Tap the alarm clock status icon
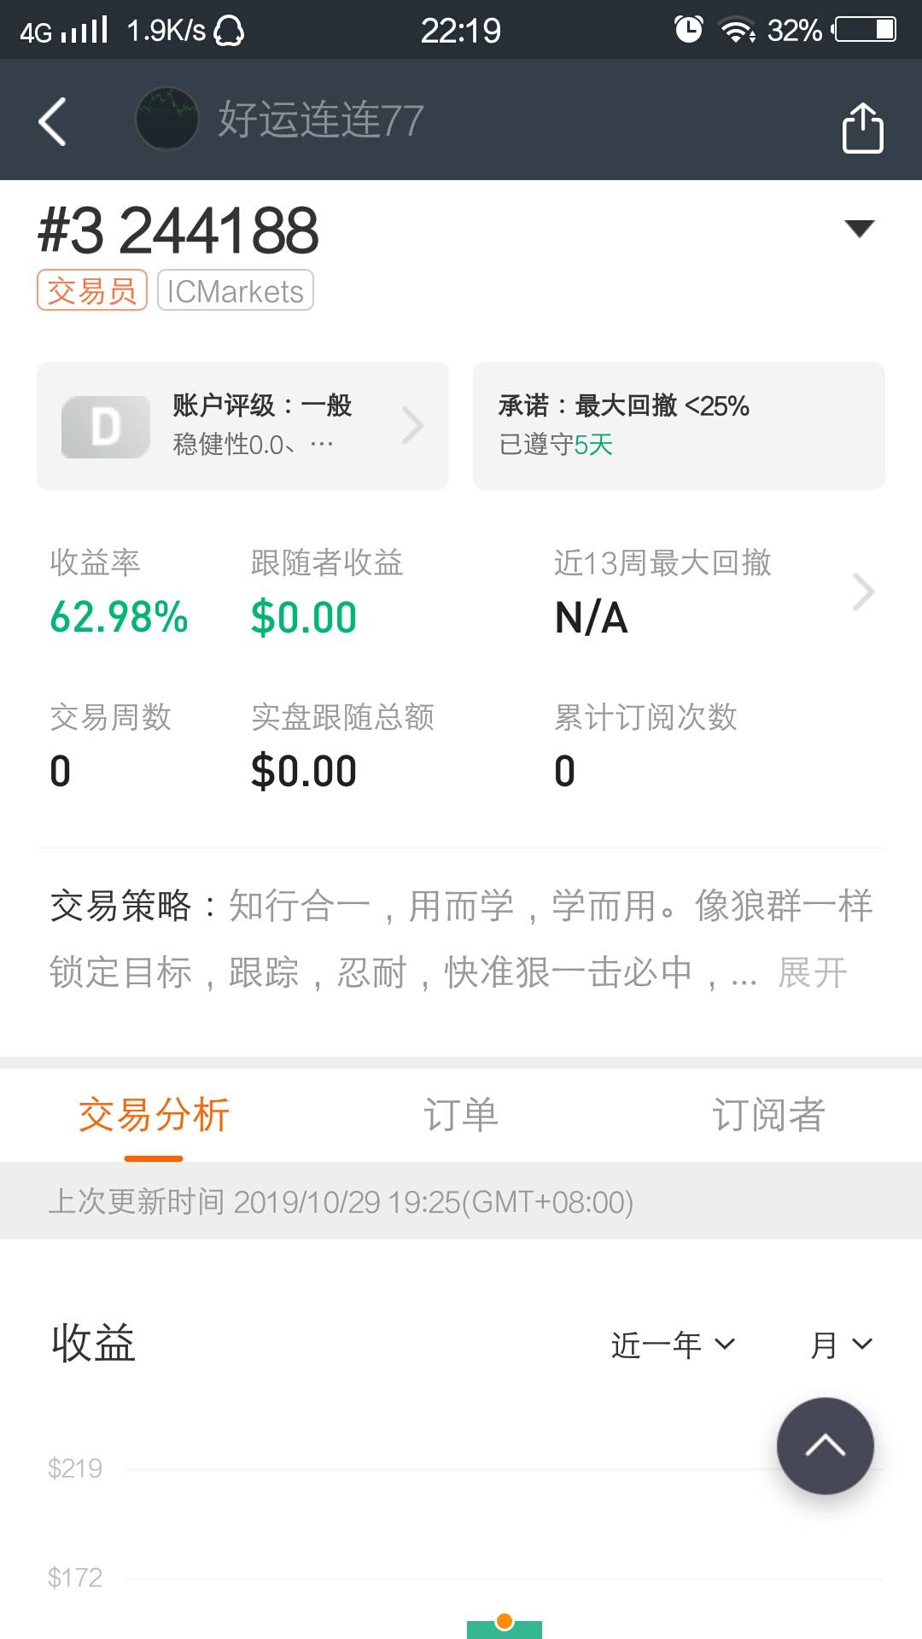This screenshot has height=1639, width=922. click(688, 30)
